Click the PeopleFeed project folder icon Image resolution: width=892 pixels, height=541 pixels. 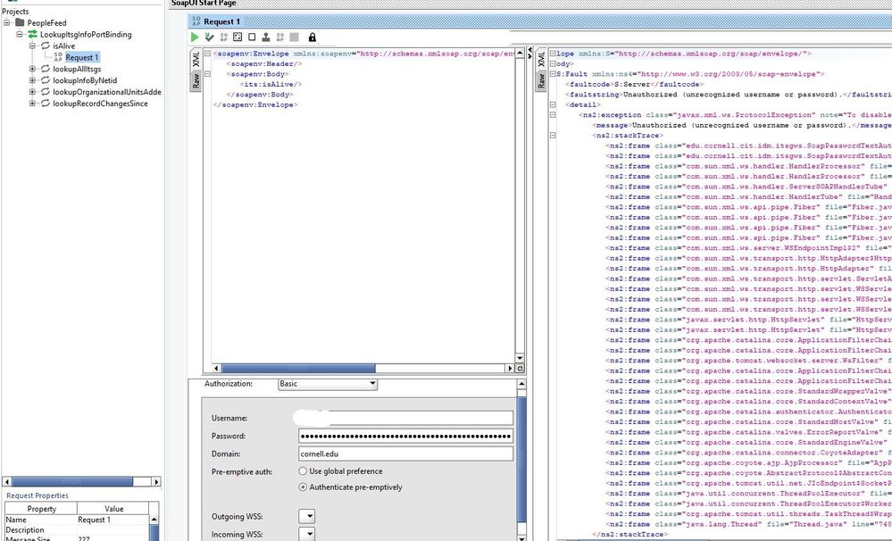click(19, 23)
